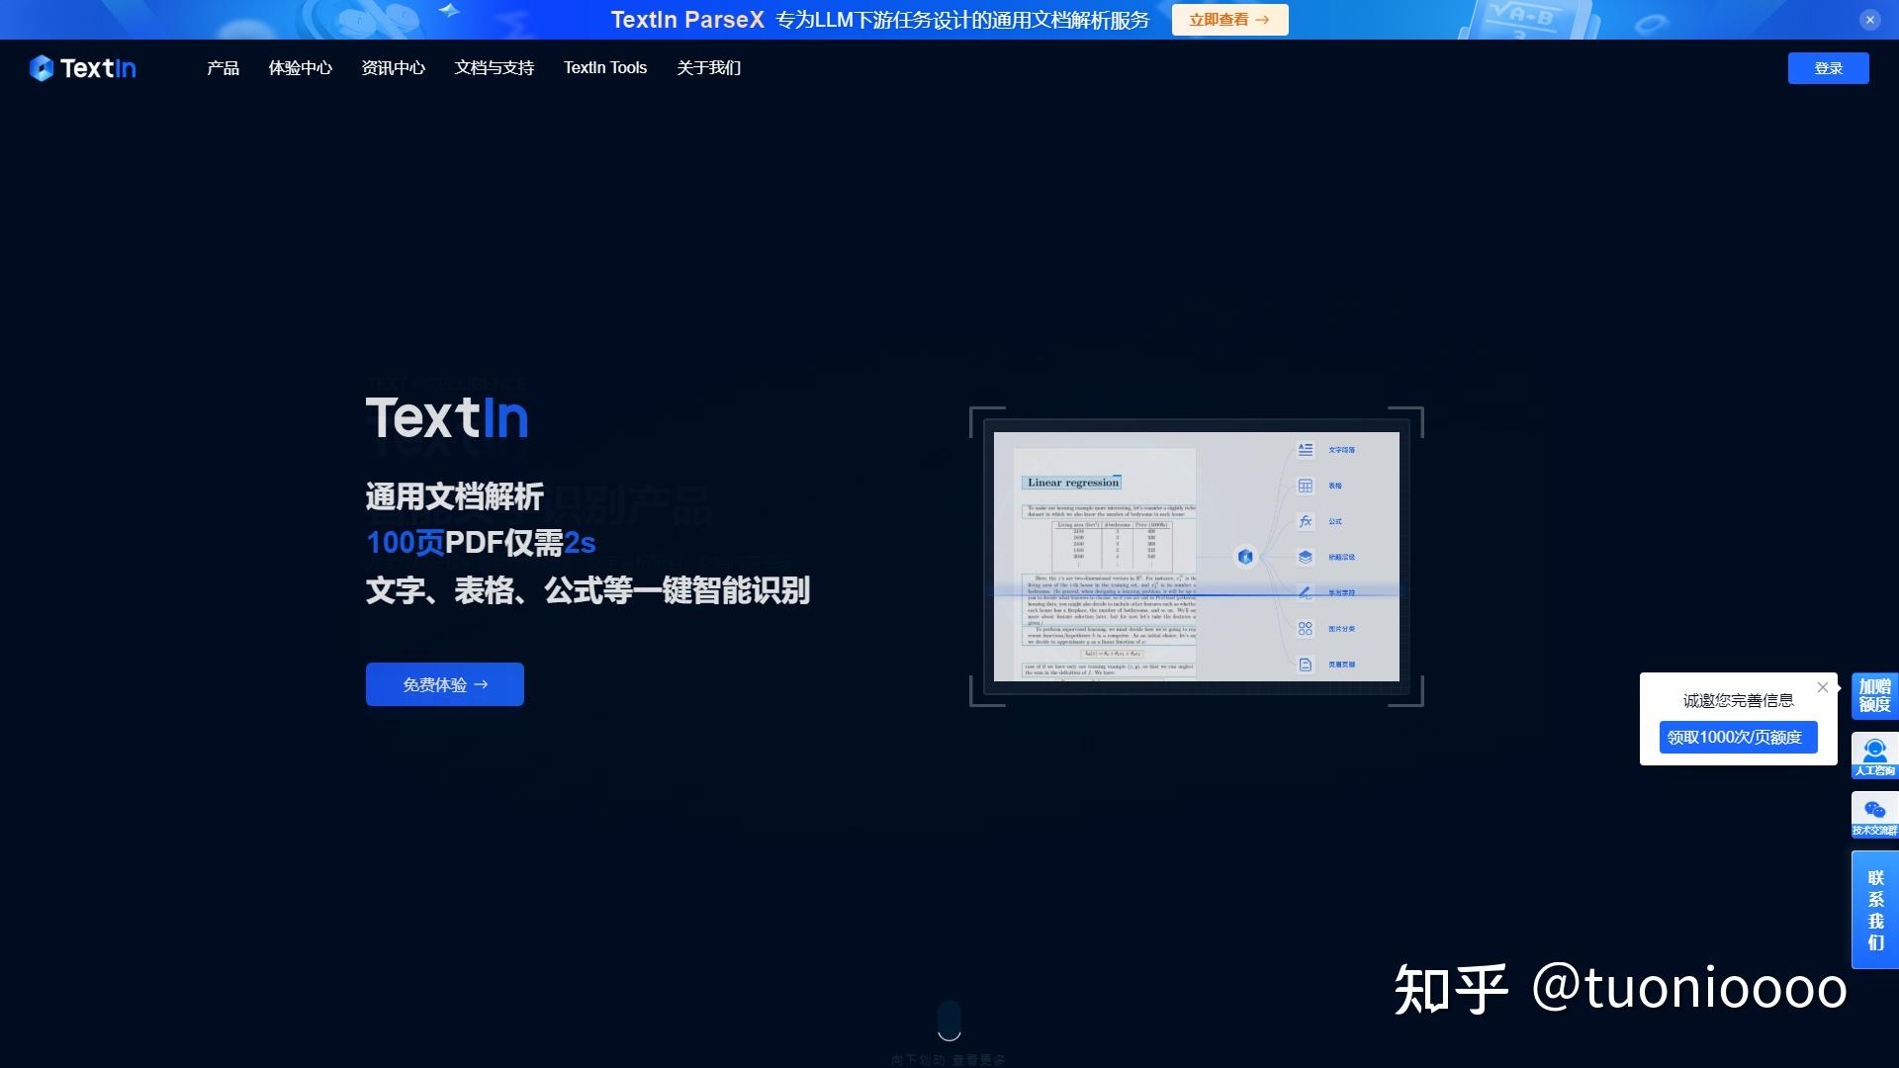Open the 产品 dropdown menu

pyautogui.click(x=222, y=67)
